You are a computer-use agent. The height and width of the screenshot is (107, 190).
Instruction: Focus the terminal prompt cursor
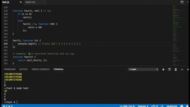17,102
